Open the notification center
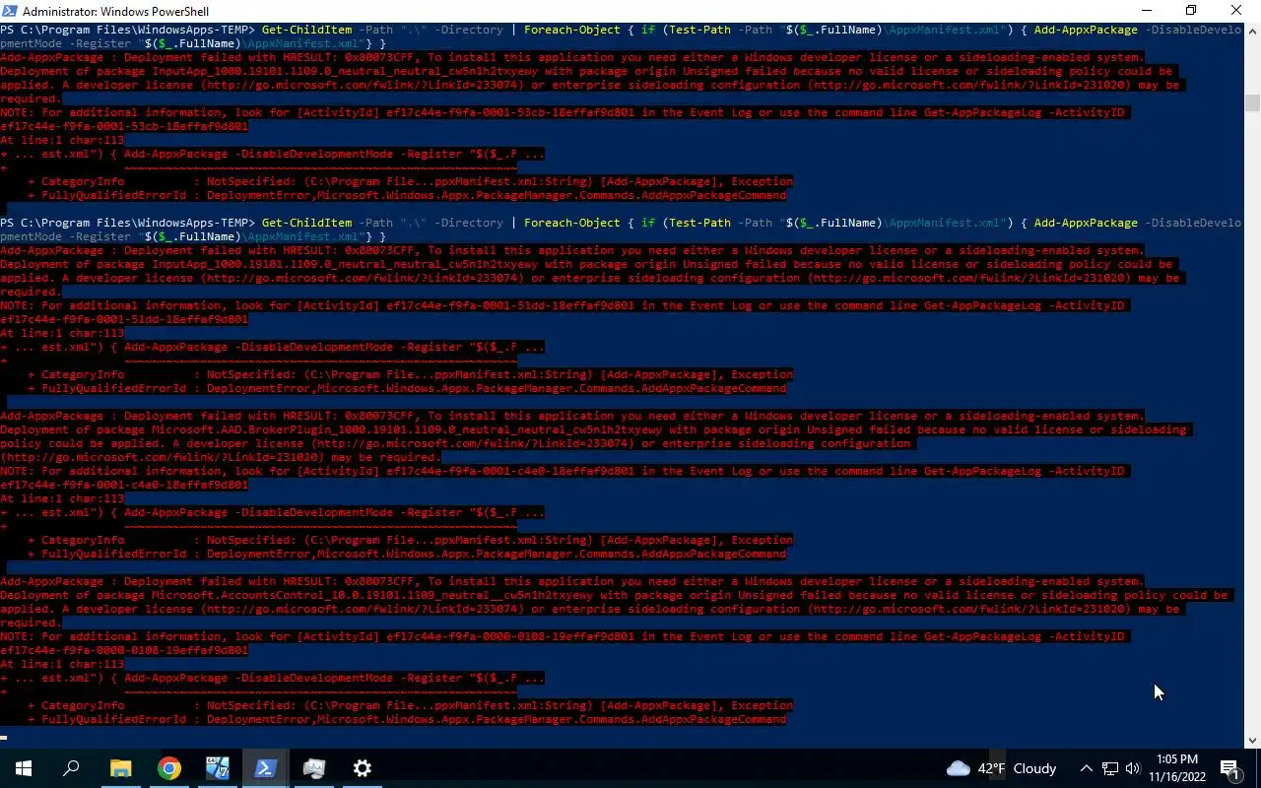The width and height of the screenshot is (1261, 788). (x=1230, y=768)
